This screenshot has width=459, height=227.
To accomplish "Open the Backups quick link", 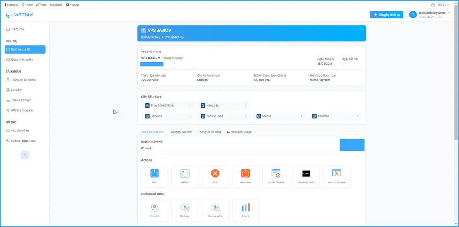I will pyautogui.click(x=168, y=116).
